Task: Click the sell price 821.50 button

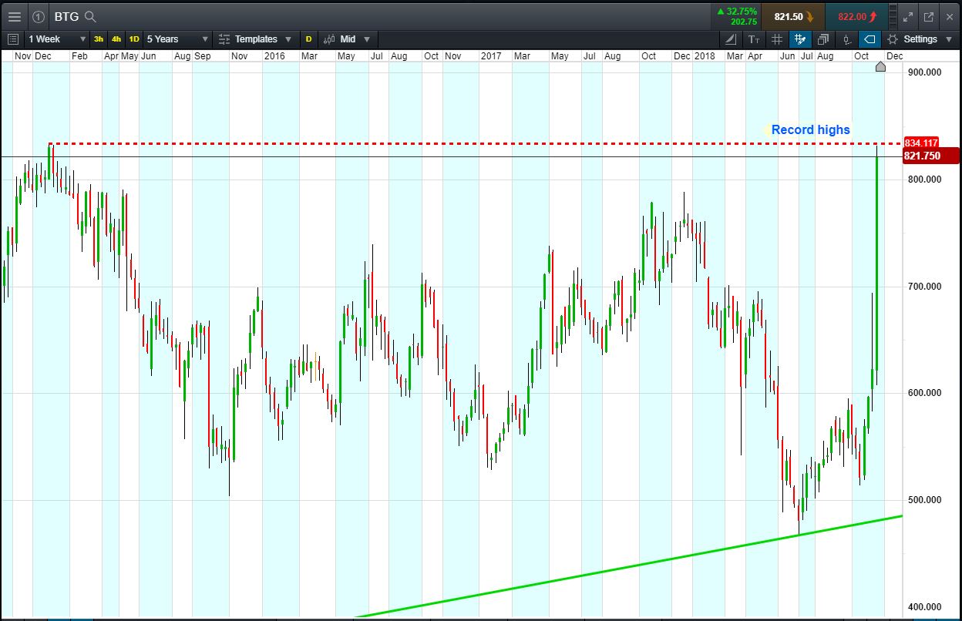Action: 793,16
